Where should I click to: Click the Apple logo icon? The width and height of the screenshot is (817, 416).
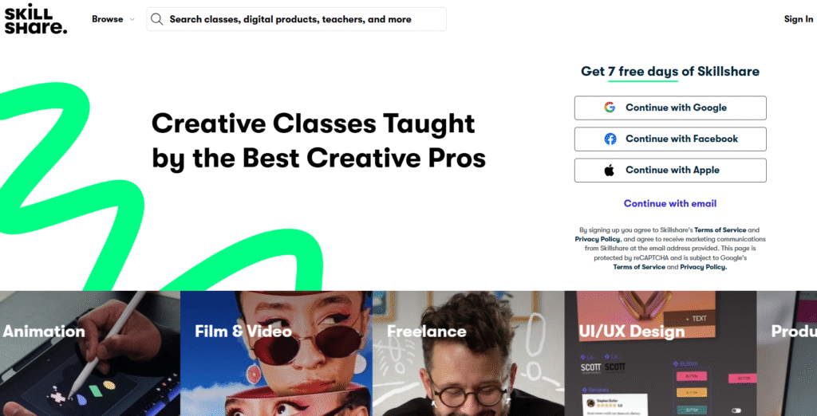pyautogui.click(x=610, y=170)
